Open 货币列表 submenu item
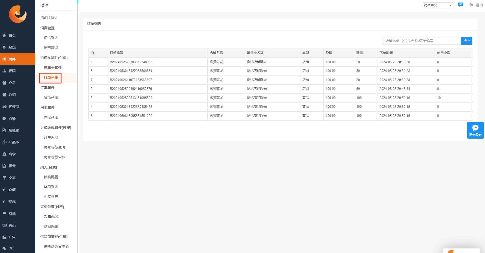 51,97
